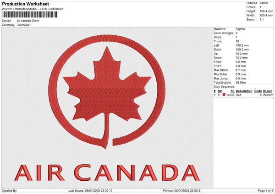Click the 'Colorway:' label
Viewport: 275px width, 194px height.
pyautogui.click(x=8, y=25)
